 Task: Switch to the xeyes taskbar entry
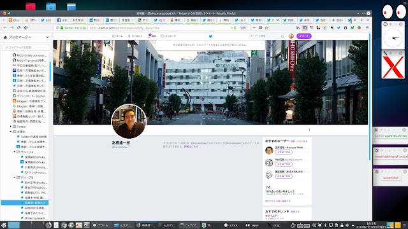pyautogui.click(x=252, y=225)
